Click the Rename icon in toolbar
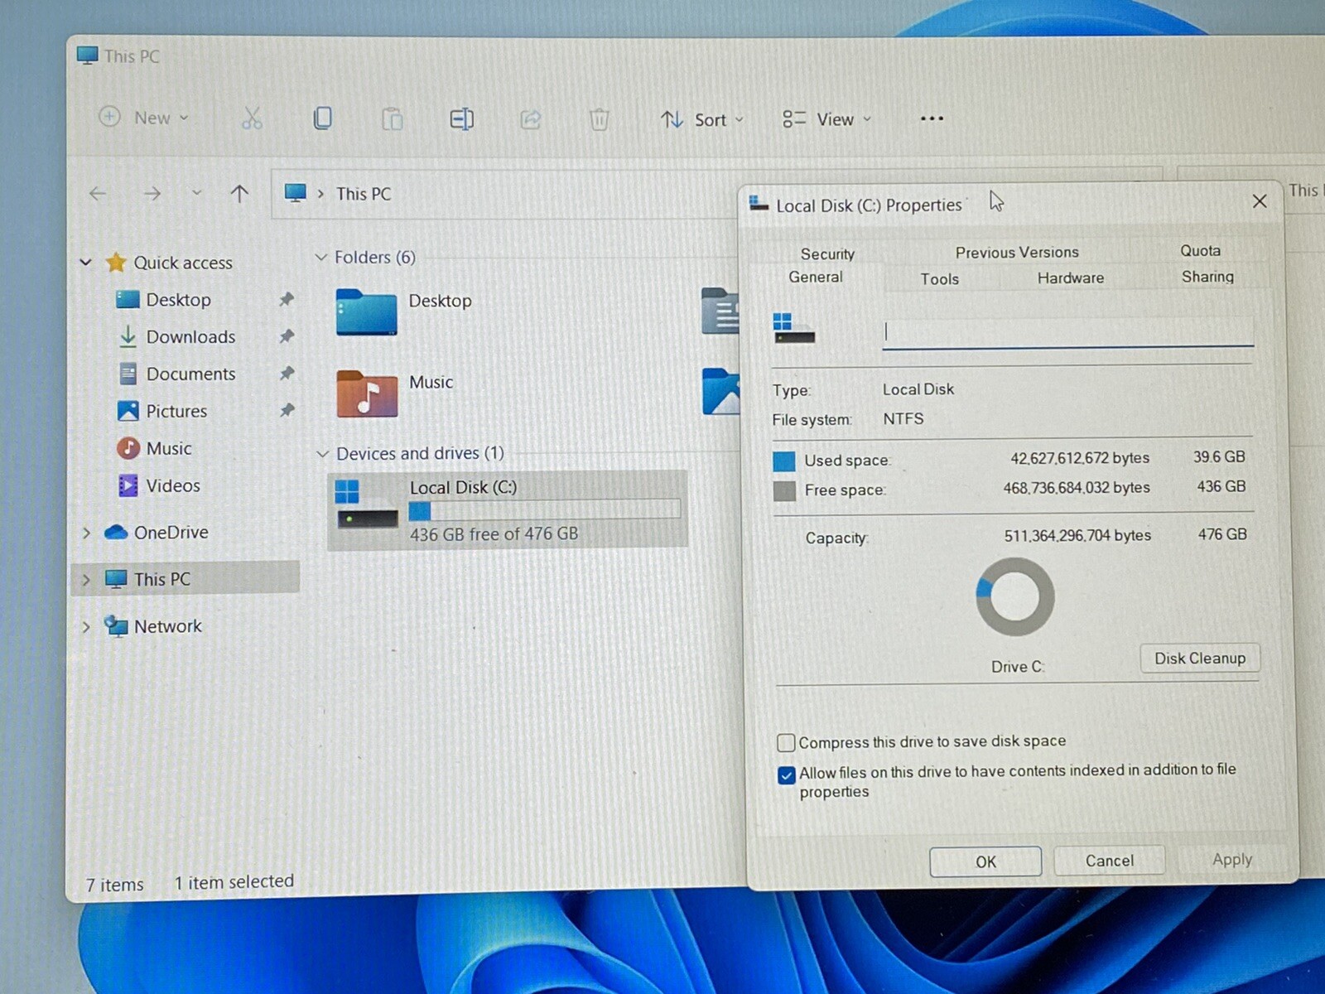The image size is (1325, 994). click(461, 119)
